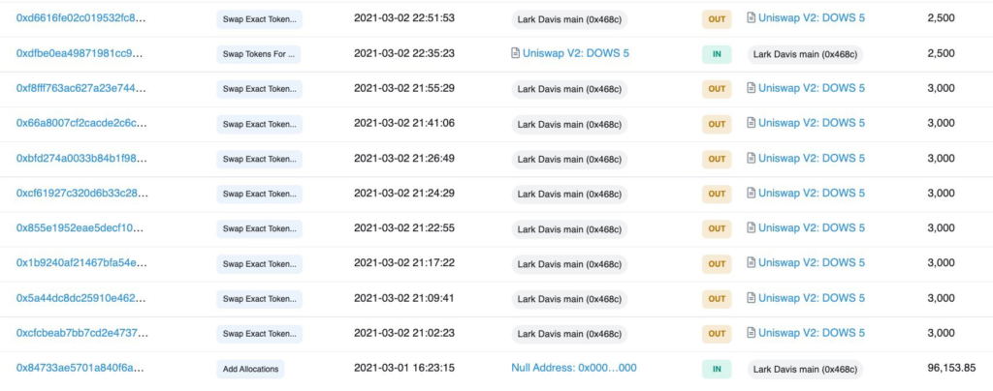993x391 pixels.
Task: Click contract document icon in 21:26:49 row
Action: pos(751,158)
